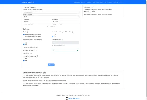This screenshot has height=100, width=147.
Task: Click the Monte Carlo Simulation label
Action: tap(31, 47)
